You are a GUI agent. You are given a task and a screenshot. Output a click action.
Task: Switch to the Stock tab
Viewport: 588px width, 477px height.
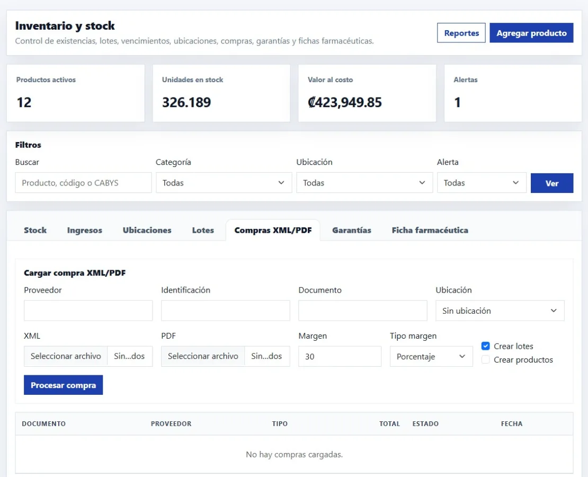tap(35, 230)
